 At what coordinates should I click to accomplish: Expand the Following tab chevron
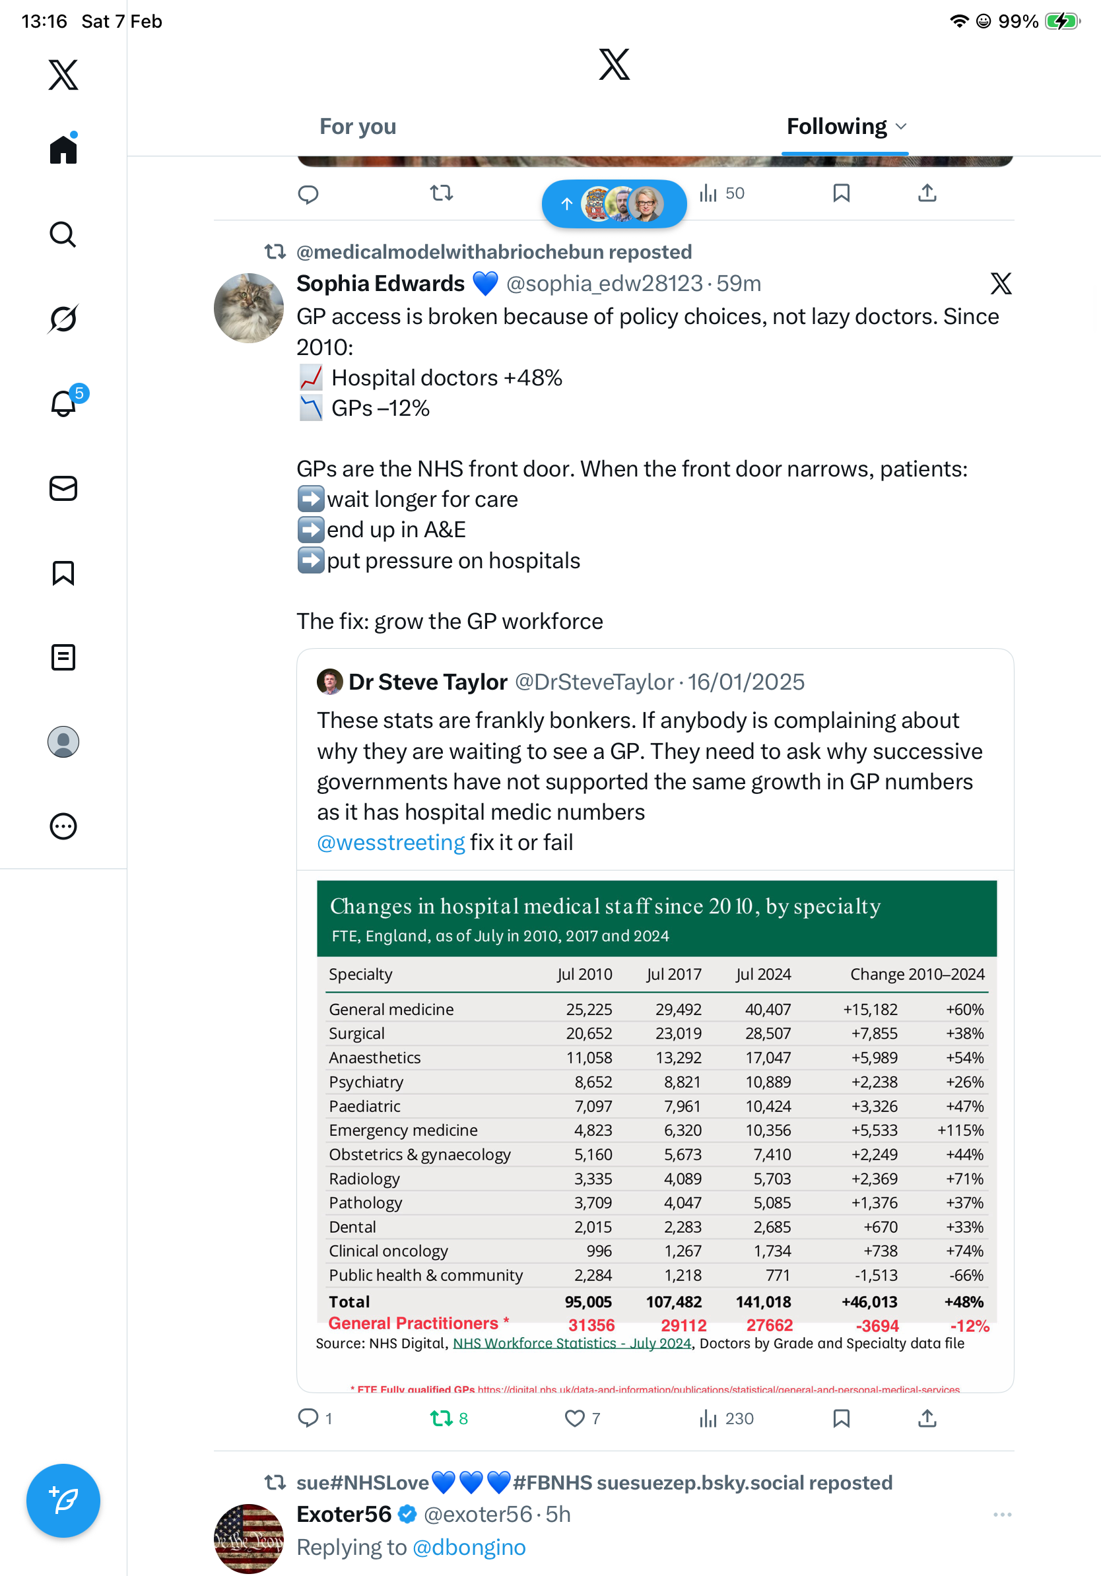pyautogui.click(x=902, y=127)
